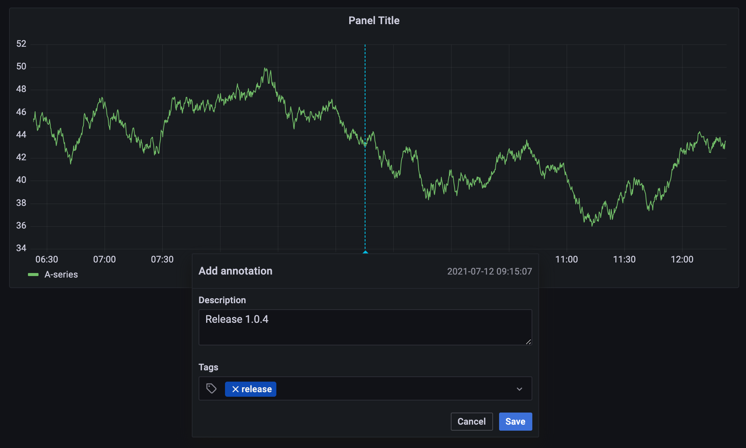Click the 50 value on the y-axis

tap(21, 66)
